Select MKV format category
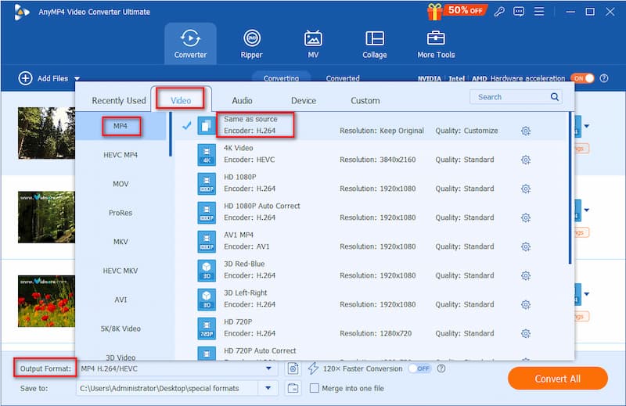626x406 pixels. pyautogui.click(x=121, y=242)
